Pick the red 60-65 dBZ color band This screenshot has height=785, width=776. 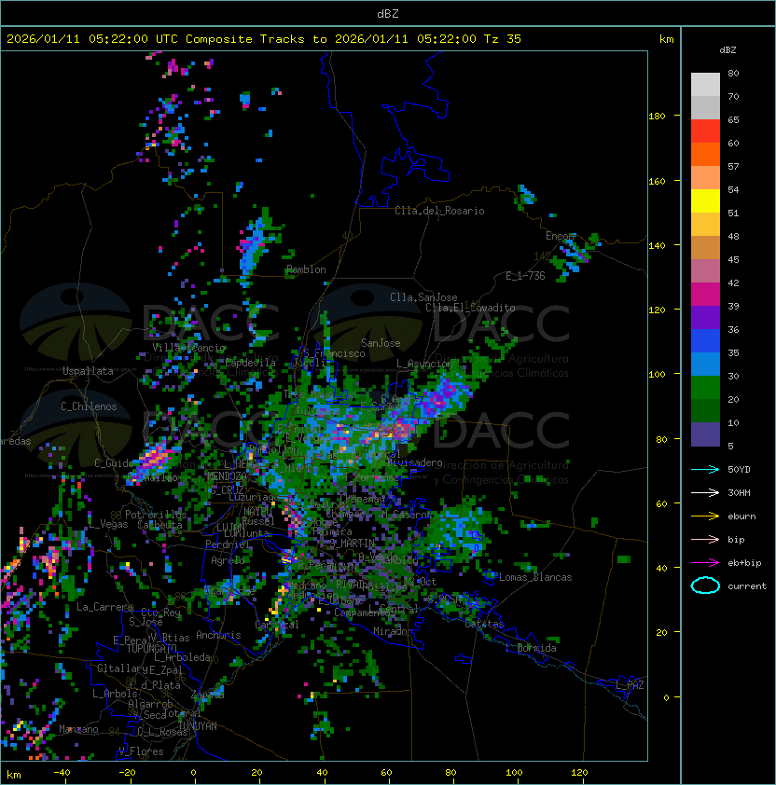pos(705,131)
